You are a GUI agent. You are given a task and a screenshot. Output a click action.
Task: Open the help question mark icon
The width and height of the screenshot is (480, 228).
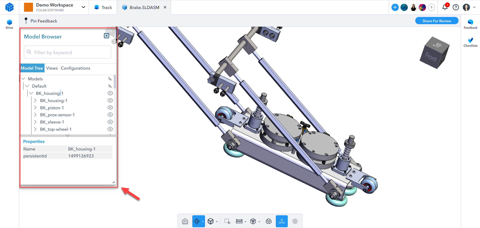click(456, 7)
